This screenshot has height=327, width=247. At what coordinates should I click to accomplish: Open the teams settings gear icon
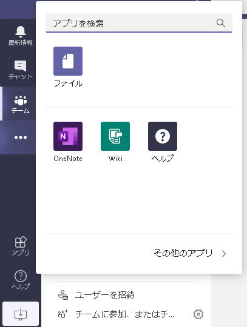(198, 314)
